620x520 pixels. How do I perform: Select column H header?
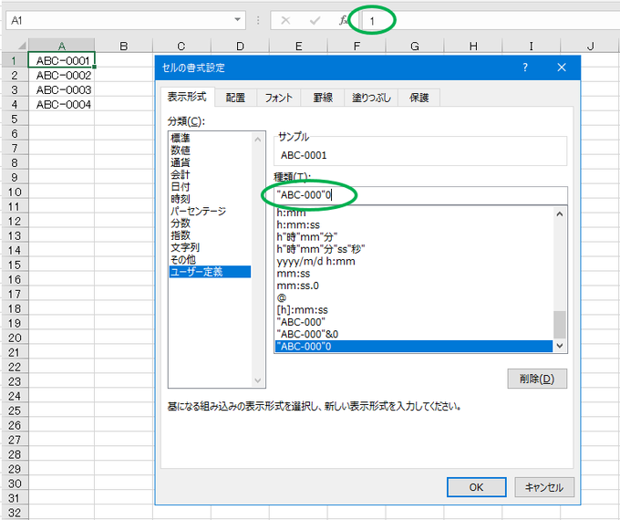coord(473,46)
